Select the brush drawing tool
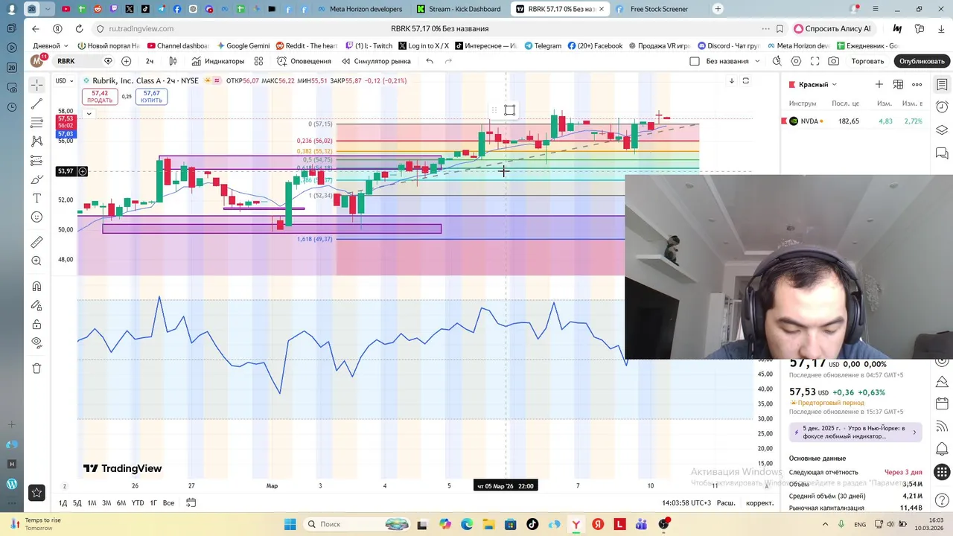 point(36,179)
